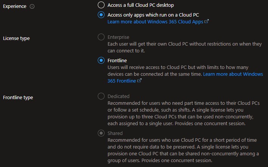The image size is (268, 167).
Task: Open Learn more about Windows 365 Cloud Apps
Action: [155, 21]
